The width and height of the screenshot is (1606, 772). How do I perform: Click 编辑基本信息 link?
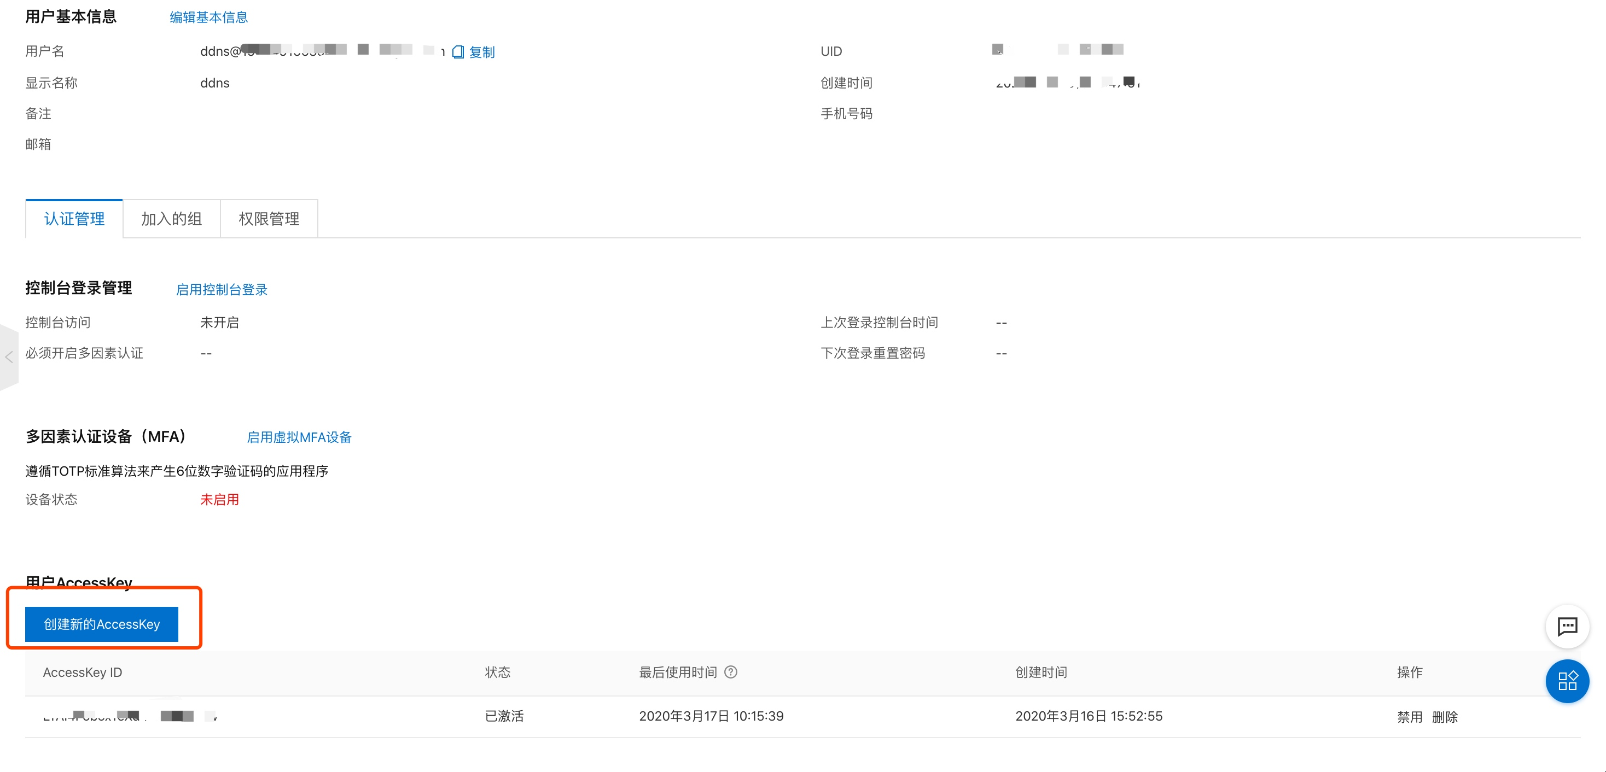[208, 17]
